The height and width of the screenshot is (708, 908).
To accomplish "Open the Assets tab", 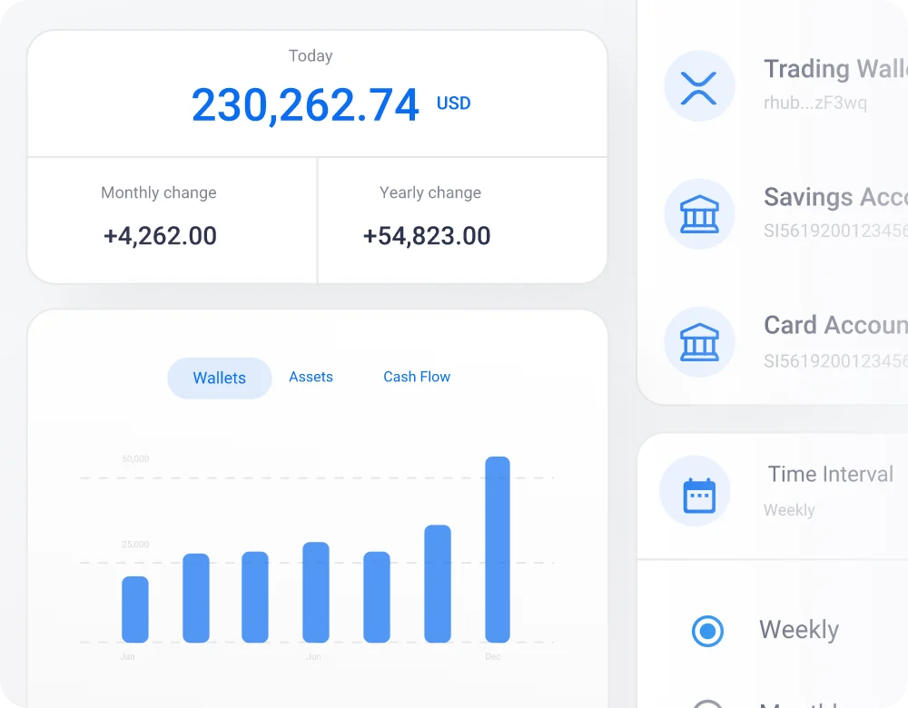I will coord(311,377).
